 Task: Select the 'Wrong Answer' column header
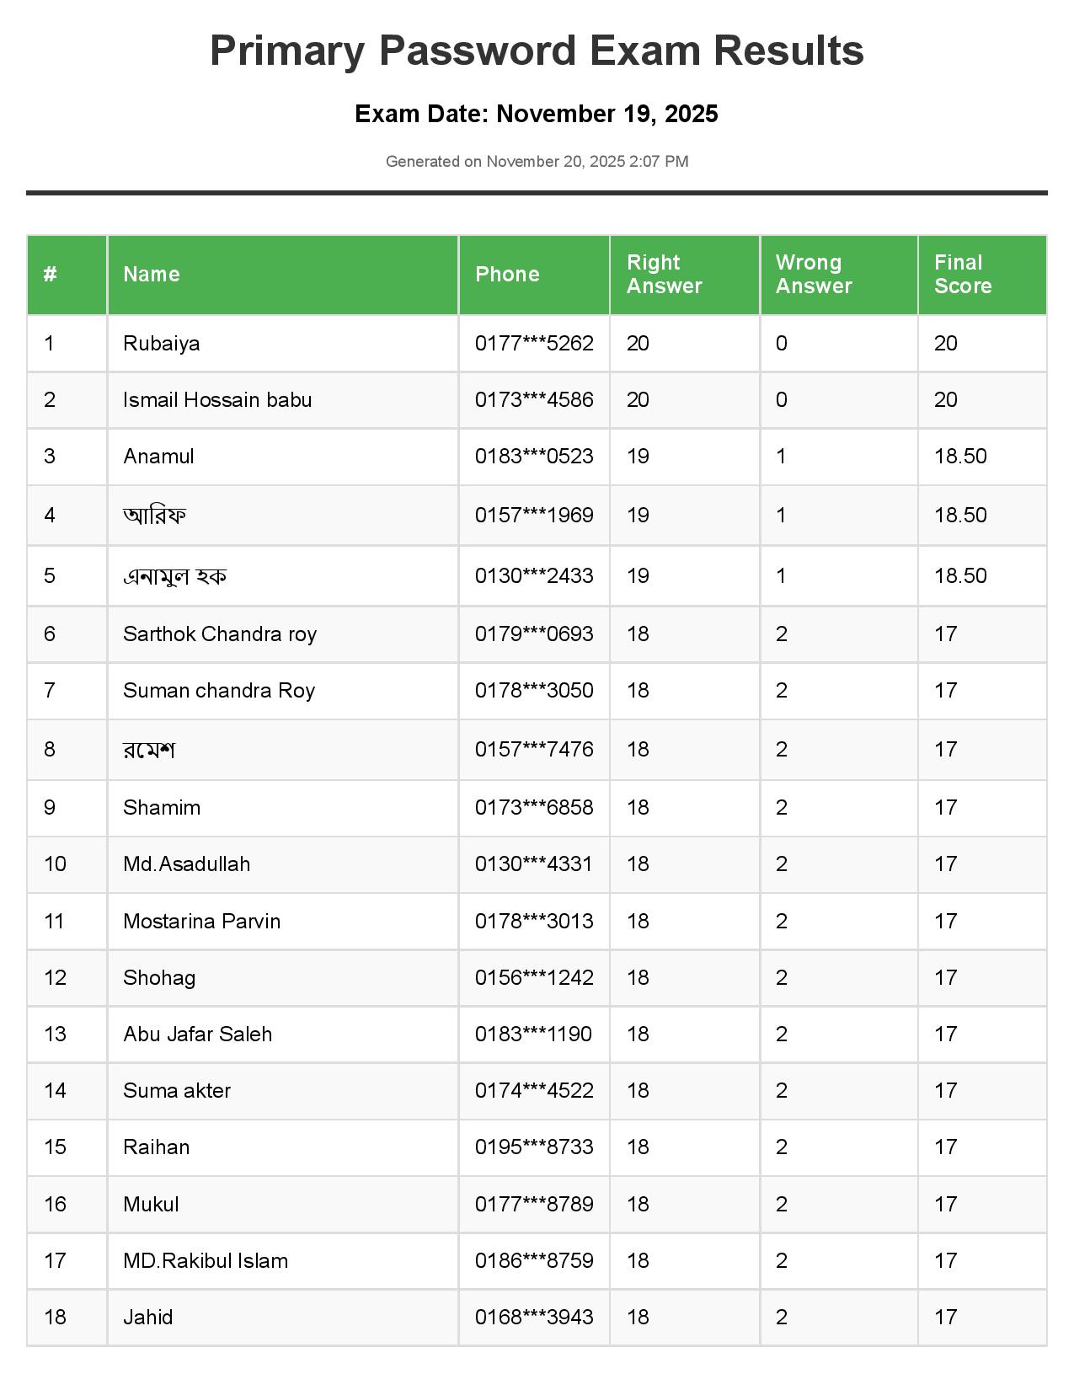click(x=814, y=274)
